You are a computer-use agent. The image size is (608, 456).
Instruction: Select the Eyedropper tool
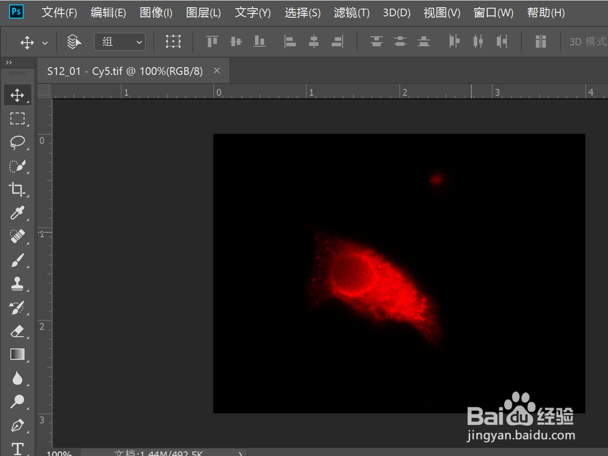pos(17,213)
